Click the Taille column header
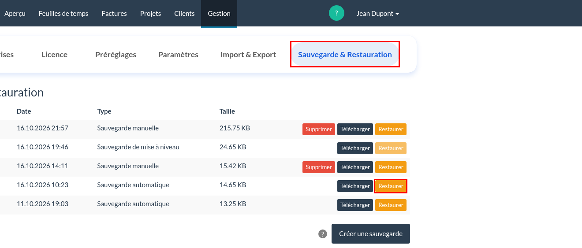 227,111
